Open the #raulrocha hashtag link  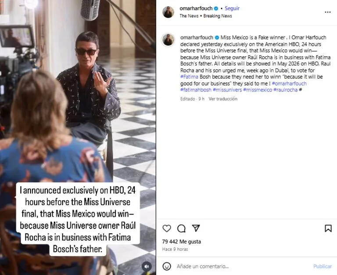click(285, 90)
